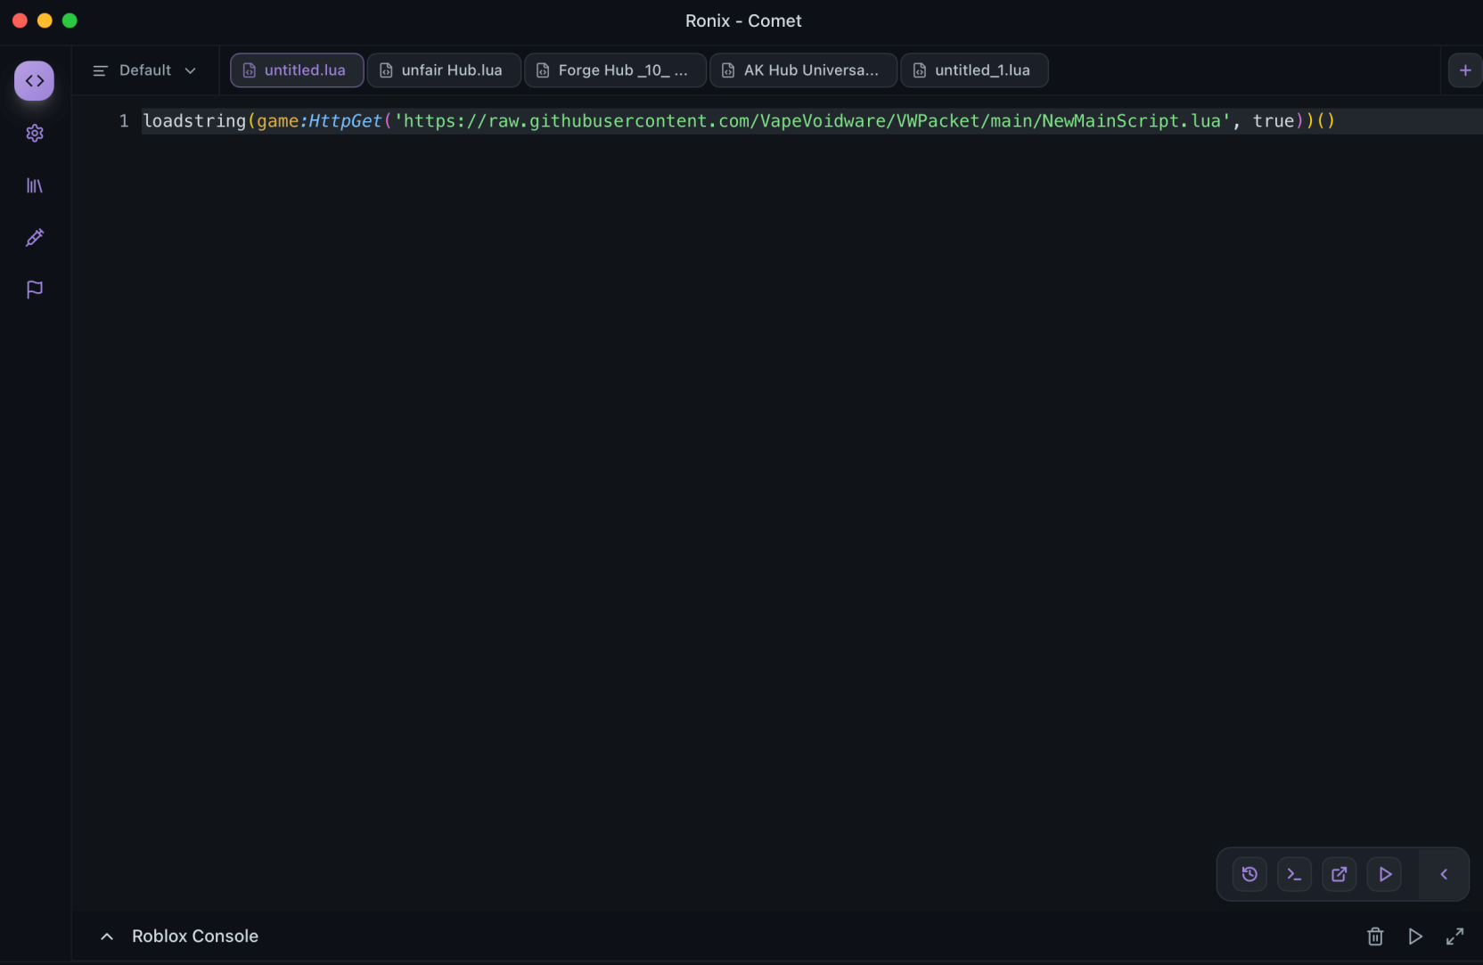Collapse the floating toolbar with left chevron
1483x965 pixels.
coord(1445,874)
